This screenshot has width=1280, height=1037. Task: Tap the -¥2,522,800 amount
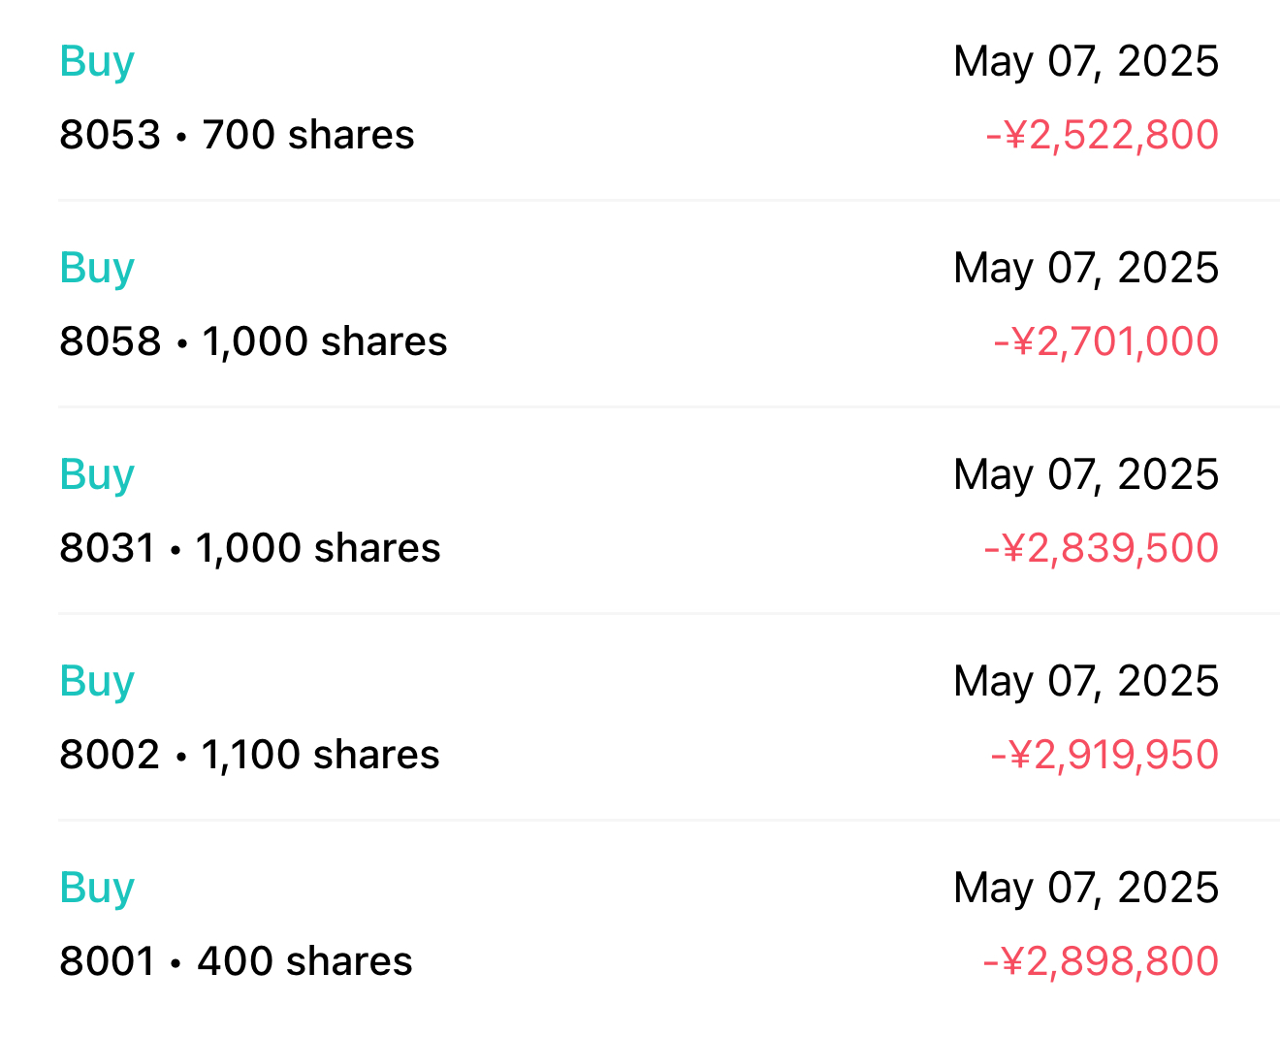[1102, 135]
